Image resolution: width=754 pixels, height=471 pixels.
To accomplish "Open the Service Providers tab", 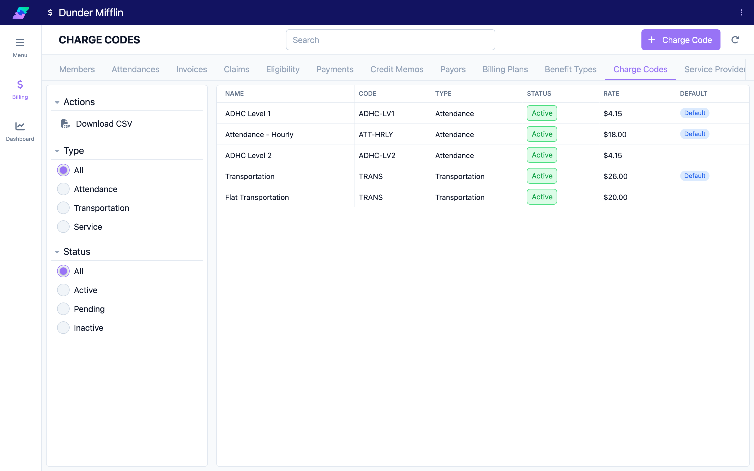I will (715, 69).
